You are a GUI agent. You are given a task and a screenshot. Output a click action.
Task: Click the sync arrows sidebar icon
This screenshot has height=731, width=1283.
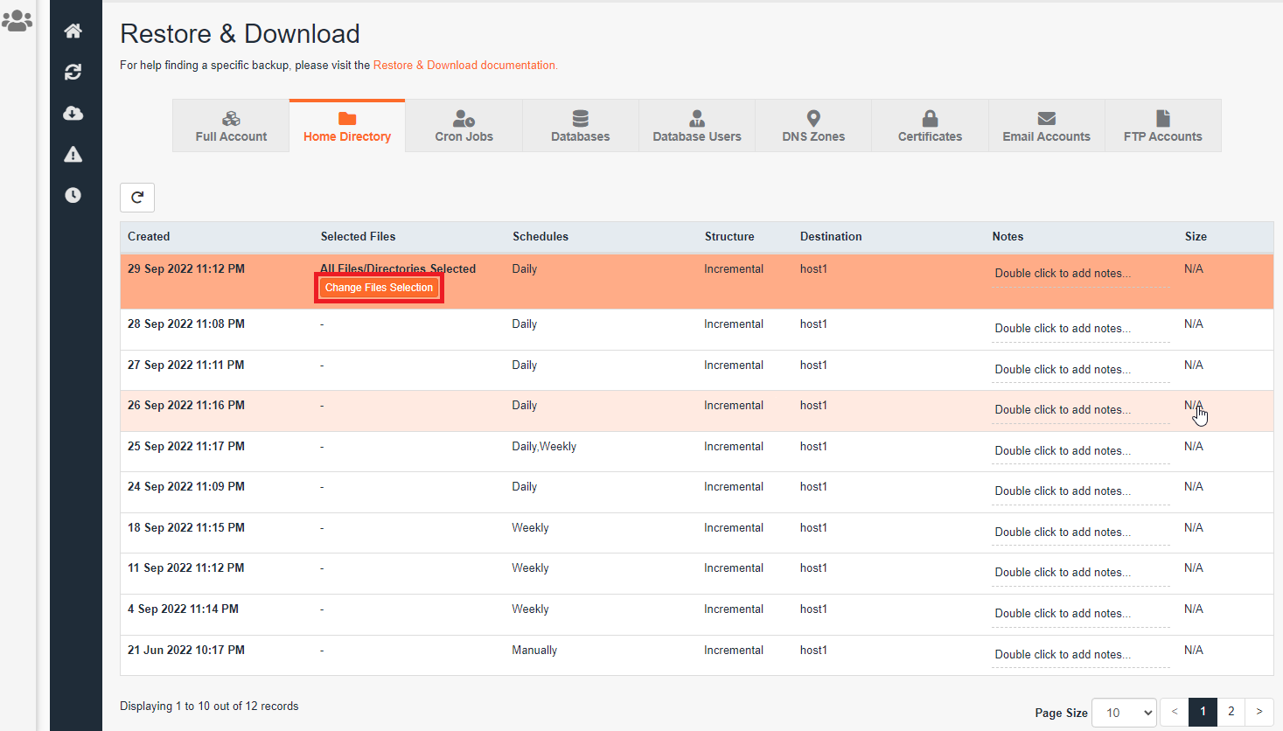click(x=73, y=73)
